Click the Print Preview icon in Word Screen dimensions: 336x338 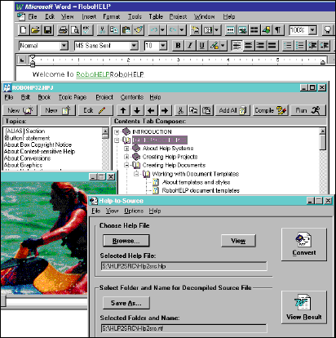75,30
